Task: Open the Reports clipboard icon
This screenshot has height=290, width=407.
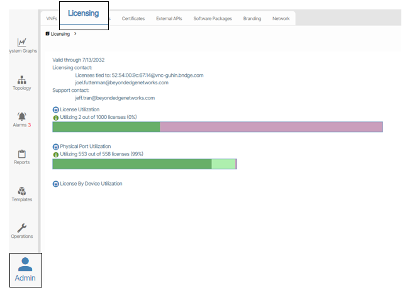Action: click(22, 155)
